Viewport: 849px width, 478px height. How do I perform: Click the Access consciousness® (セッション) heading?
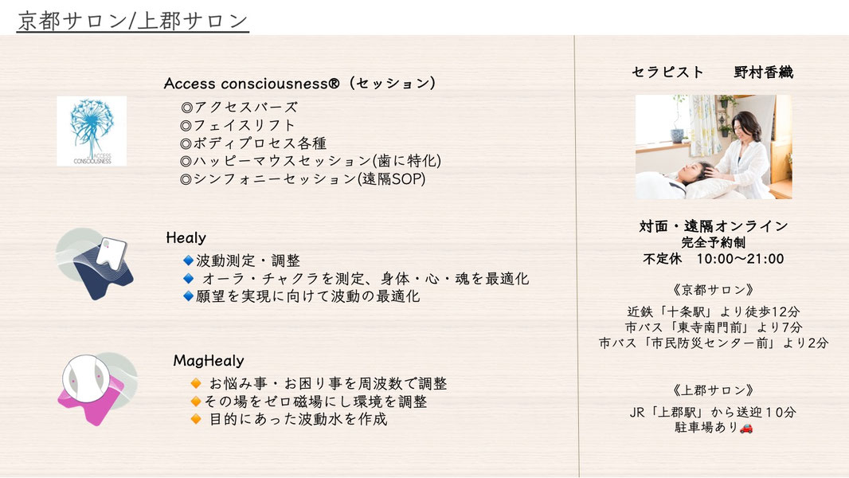[299, 84]
